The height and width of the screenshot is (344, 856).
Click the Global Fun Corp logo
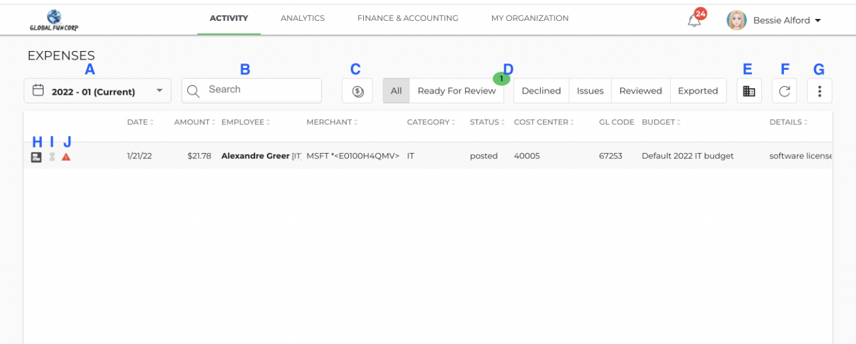[54, 20]
